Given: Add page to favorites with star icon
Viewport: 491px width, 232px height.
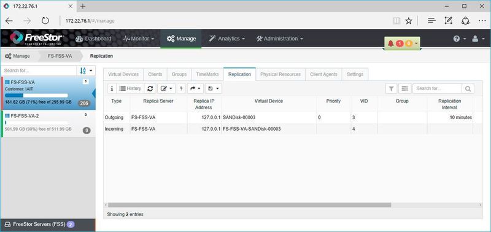Looking at the screenshot, I should 409,21.
